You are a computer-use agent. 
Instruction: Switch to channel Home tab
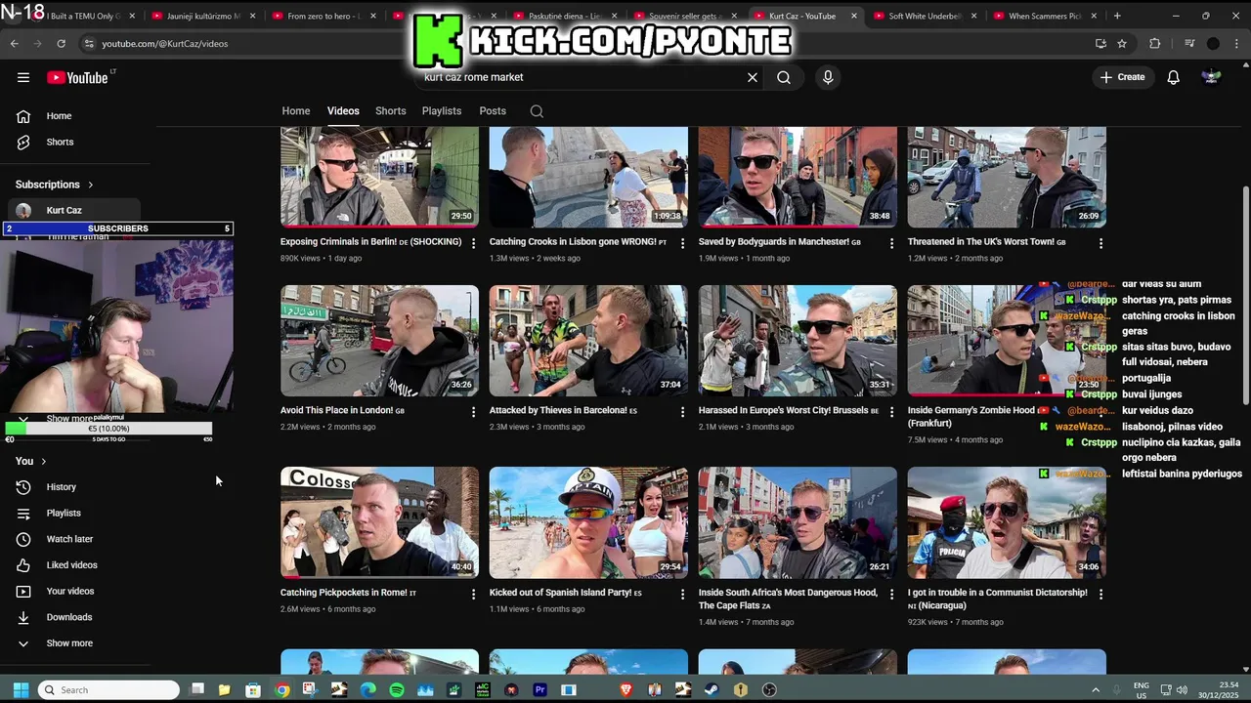coord(296,111)
